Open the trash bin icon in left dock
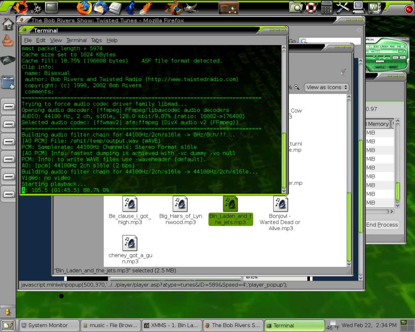 8,82
